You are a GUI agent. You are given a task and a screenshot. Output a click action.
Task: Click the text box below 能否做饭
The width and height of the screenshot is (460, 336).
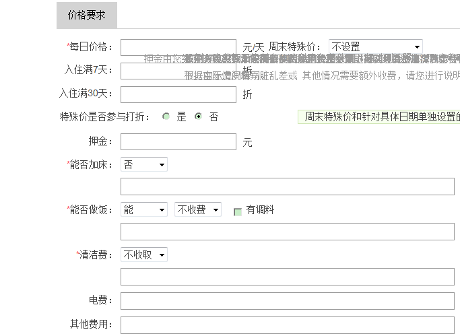tap(288, 232)
